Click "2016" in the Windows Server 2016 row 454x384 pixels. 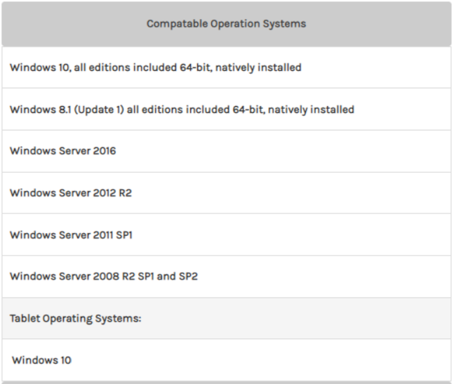(105, 151)
